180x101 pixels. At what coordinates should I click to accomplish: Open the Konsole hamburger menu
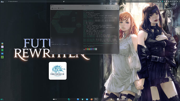tap(118, 8)
